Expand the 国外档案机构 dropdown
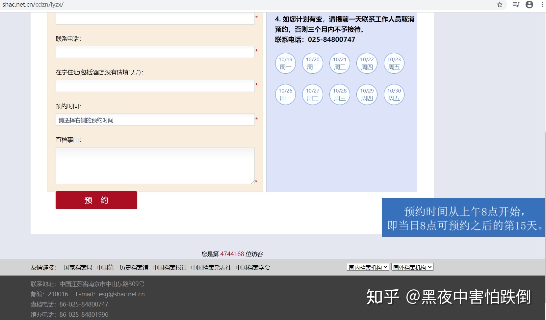546x320 pixels. (x=412, y=267)
